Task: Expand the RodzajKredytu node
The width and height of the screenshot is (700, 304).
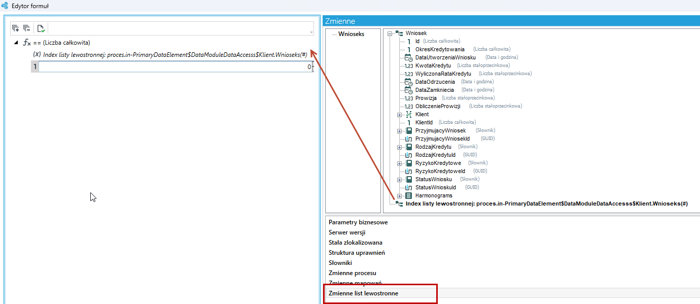Action: (x=399, y=147)
